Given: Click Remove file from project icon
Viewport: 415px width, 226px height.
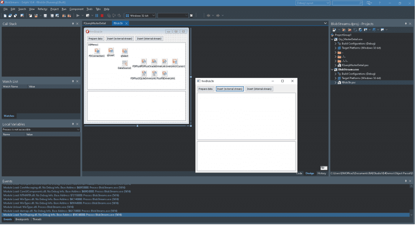Looking at the screenshot, I should pos(69,16).
